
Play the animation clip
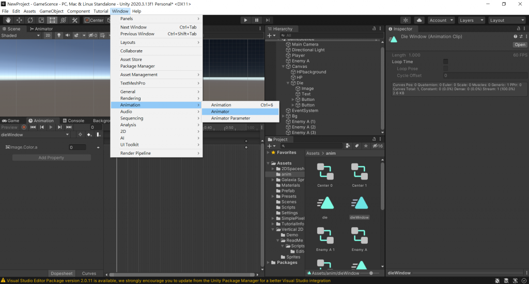coord(51,127)
